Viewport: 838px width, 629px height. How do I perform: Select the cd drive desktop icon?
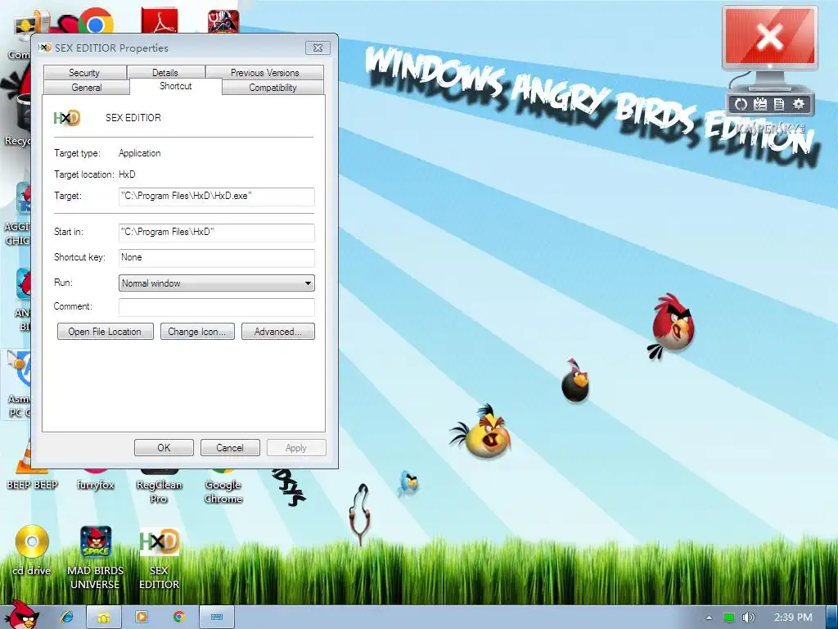pyautogui.click(x=32, y=550)
